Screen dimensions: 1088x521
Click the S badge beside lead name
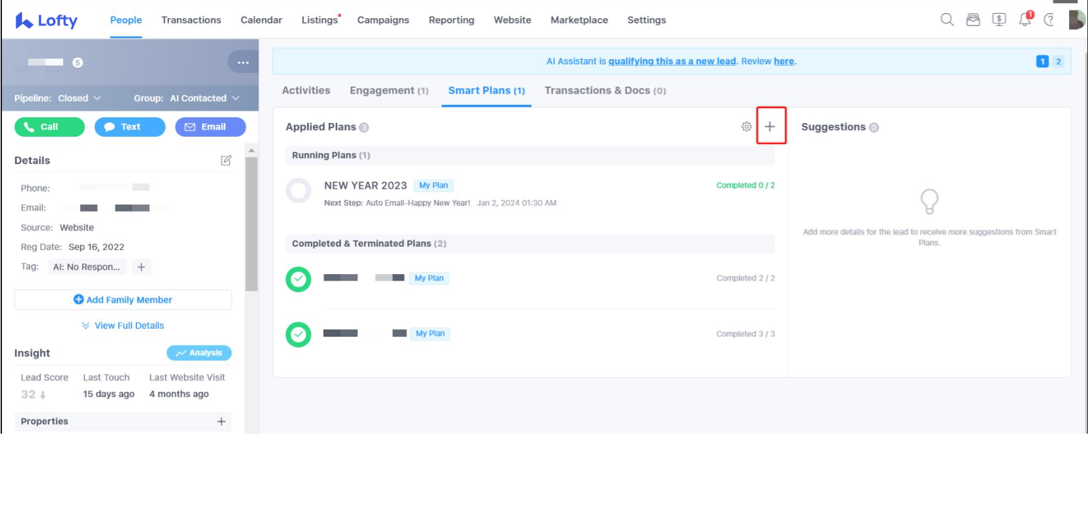[78, 63]
